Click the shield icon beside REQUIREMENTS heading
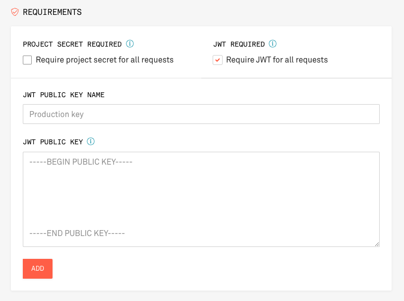404x301 pixels. 15,12
